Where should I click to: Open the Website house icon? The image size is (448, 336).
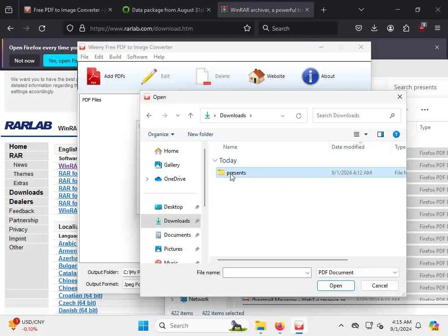256,76
